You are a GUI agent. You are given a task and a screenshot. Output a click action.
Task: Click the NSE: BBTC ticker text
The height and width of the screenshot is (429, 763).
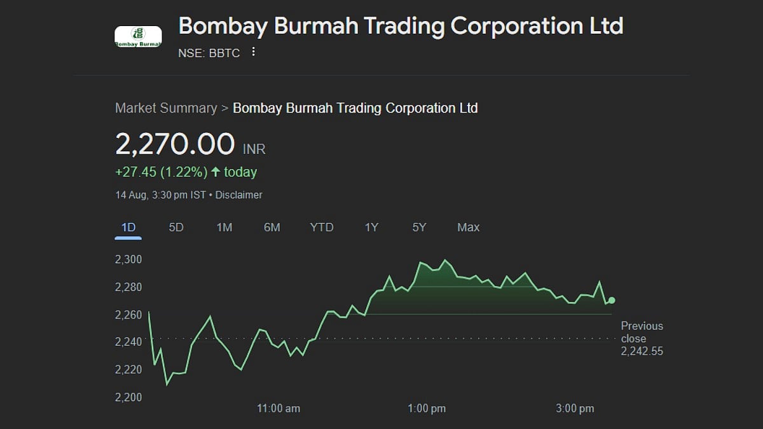[209, 53]
